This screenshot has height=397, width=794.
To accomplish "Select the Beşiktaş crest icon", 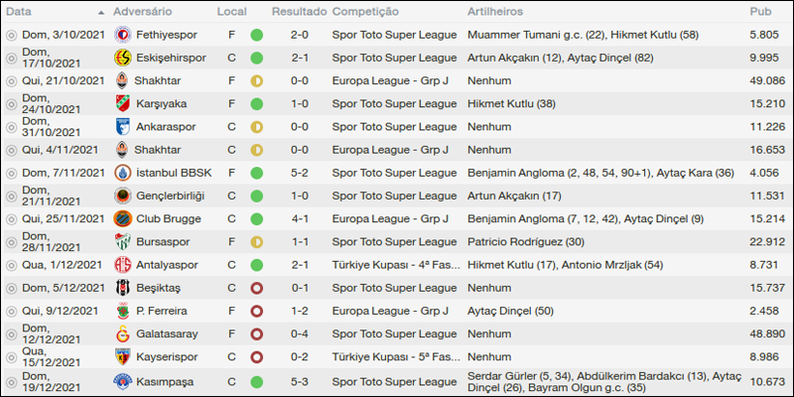I will (122, 287).
